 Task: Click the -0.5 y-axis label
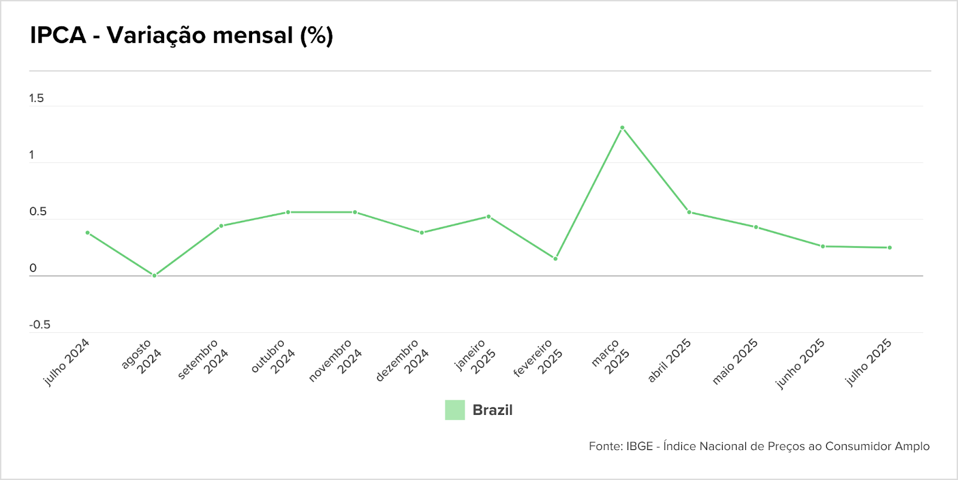(x=40, y=324)
